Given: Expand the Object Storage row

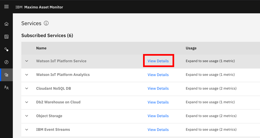Looking at the screenshot, I should pos(27,116).
